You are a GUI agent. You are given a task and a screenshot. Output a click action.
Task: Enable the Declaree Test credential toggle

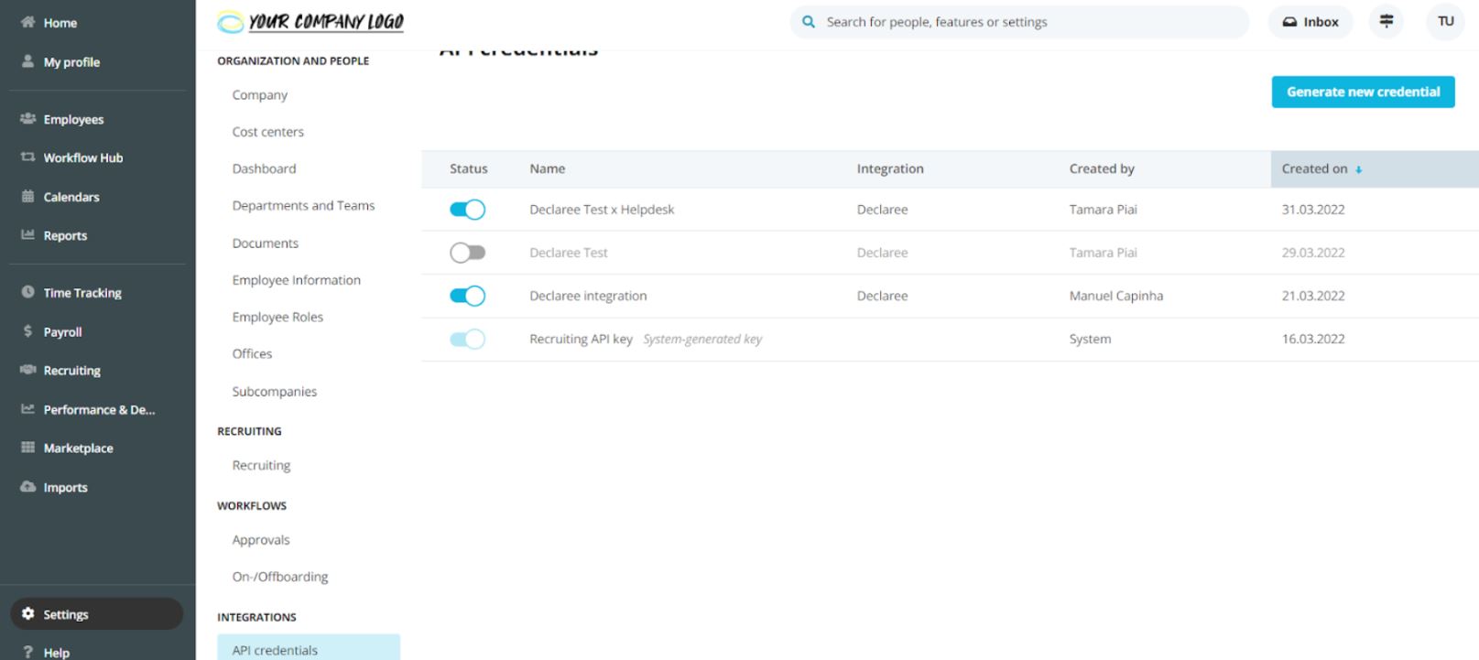[467, 253]
